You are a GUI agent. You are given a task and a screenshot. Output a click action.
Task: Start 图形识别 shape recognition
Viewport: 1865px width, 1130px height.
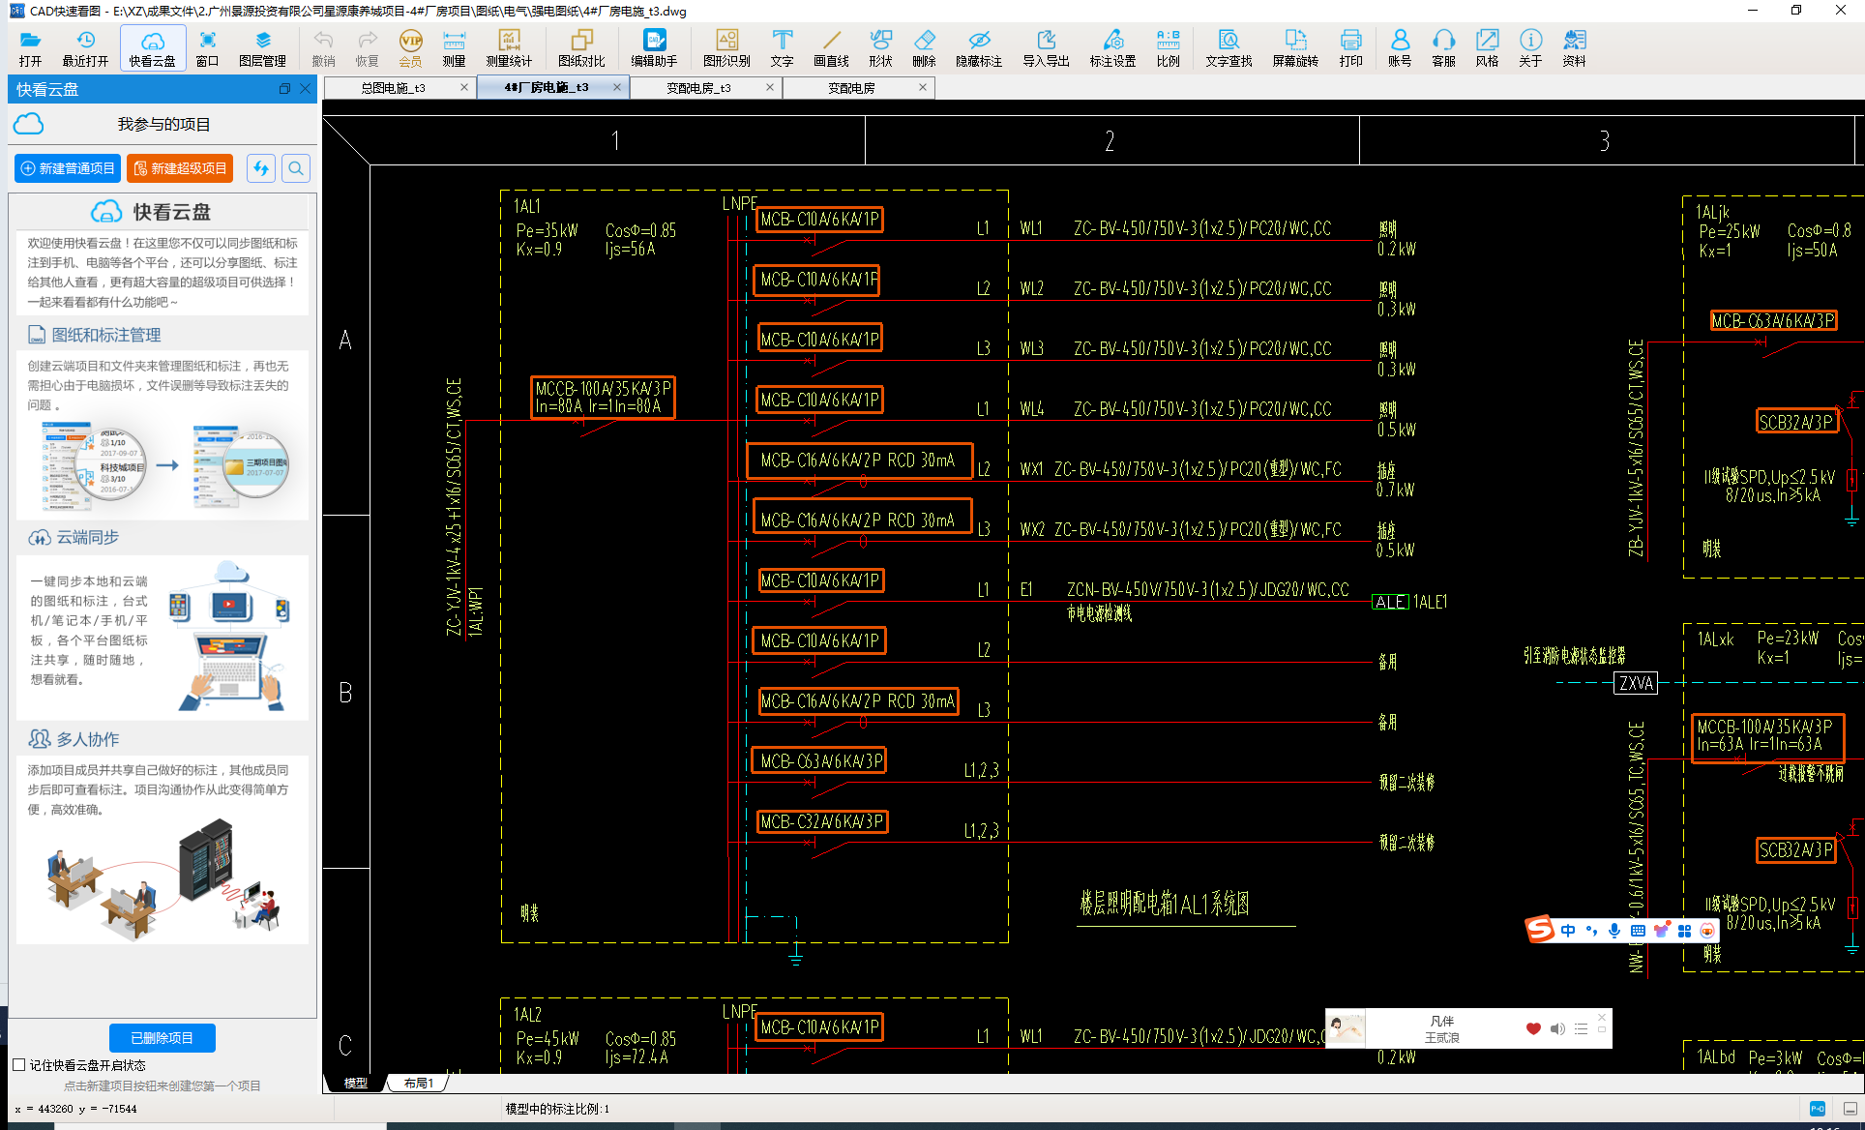click(x=726, y=47)
